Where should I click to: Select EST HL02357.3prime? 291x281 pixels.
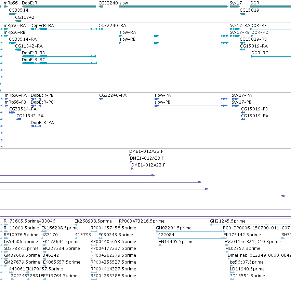click(x=243, y=249)
